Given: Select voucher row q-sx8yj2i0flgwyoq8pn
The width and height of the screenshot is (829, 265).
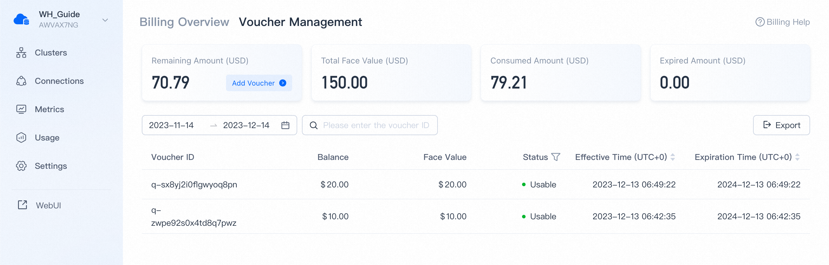Looking at the screenshot, I should point(194,185).
